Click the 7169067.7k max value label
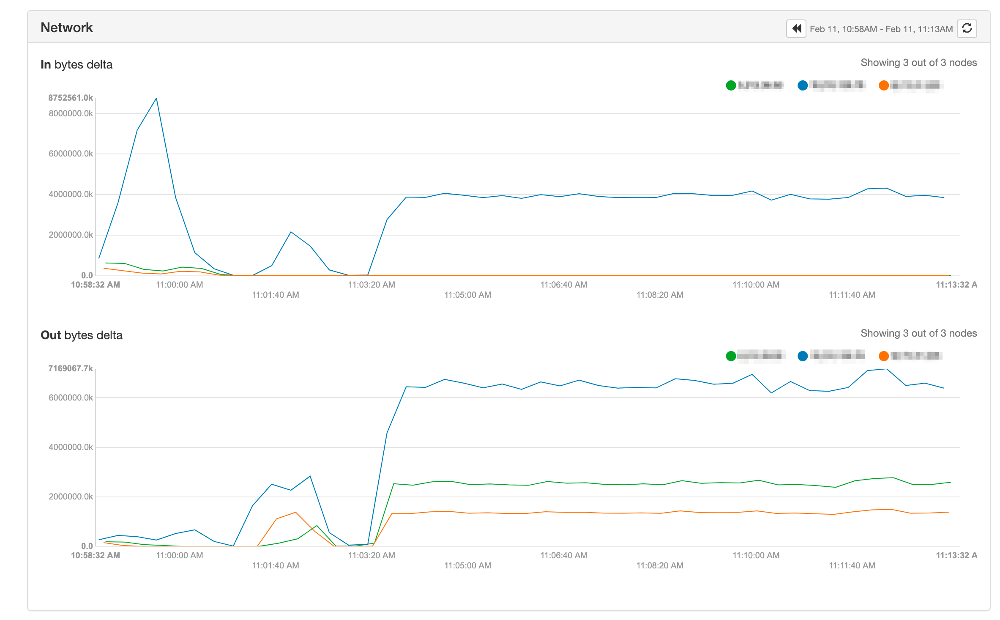 pyautogui.click(x=70, y=368)
